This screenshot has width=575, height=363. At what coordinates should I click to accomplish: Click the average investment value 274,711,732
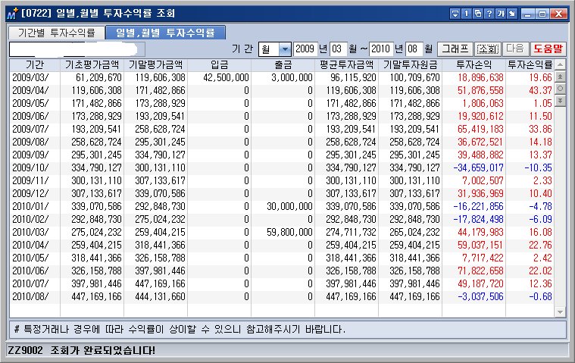pos(351,232)
